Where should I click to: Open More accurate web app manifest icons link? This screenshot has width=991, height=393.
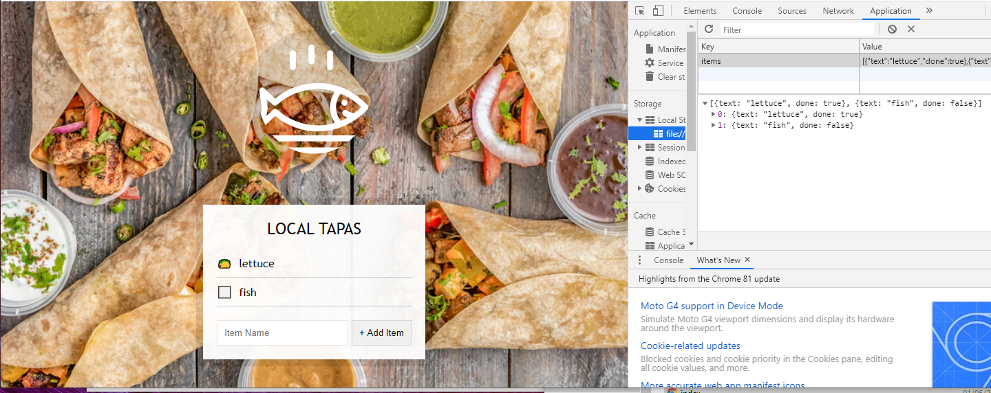723,385
